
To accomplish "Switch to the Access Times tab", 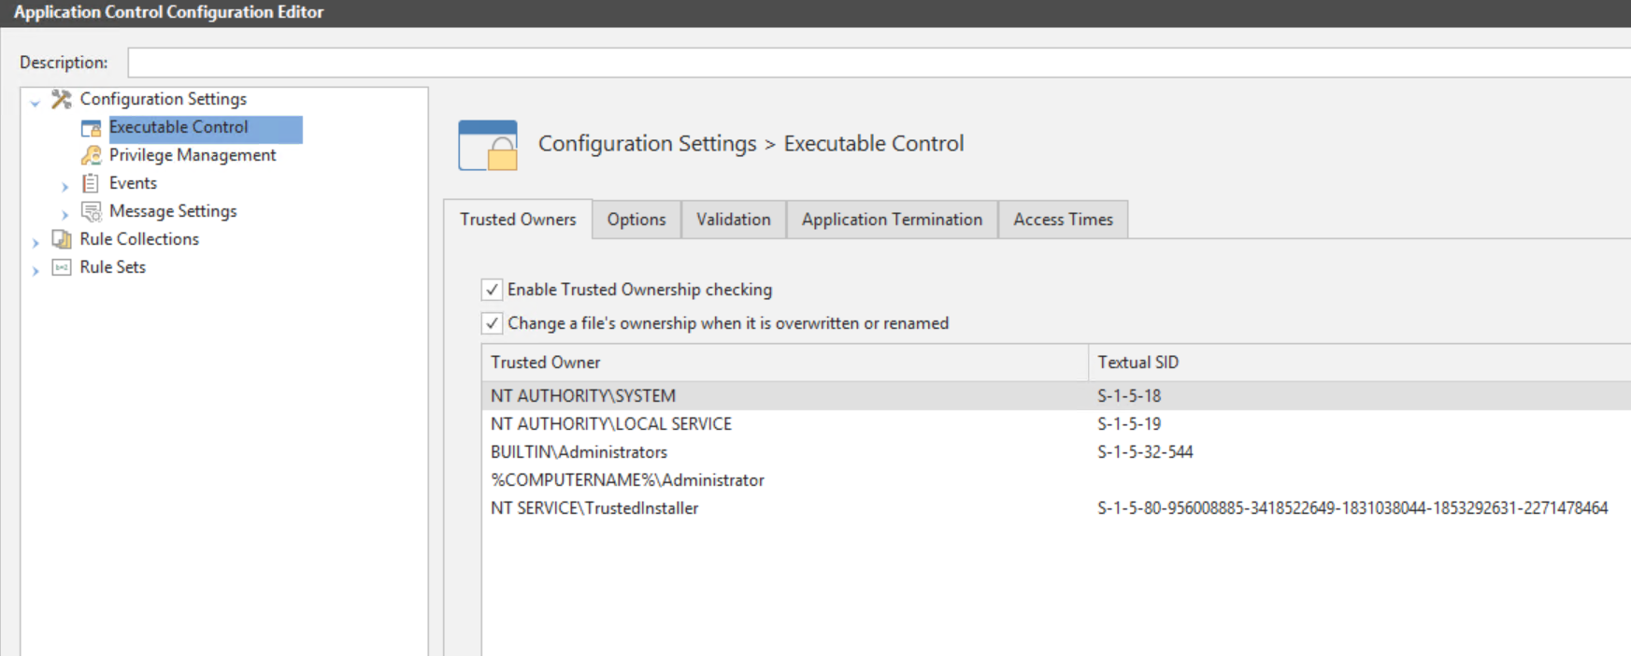I will 1063,220.
